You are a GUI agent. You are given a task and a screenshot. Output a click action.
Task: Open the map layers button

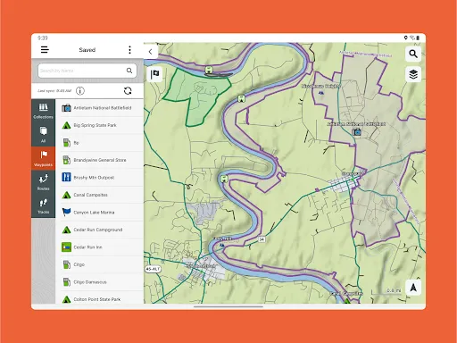point(413,74)
